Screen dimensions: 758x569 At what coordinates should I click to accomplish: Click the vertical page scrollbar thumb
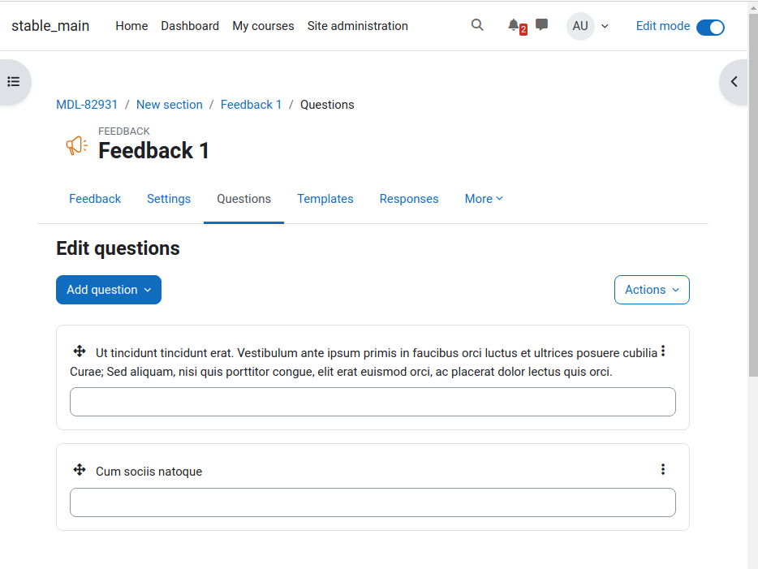click(x=752, y=195)
